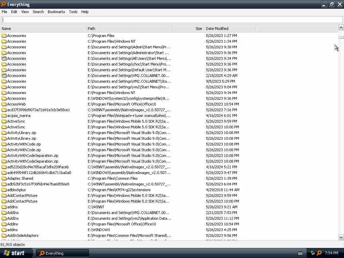Select the adblockplus folder icon
Image resolution: width=344 pixels, height=258 pixels.
click(4, 190)
